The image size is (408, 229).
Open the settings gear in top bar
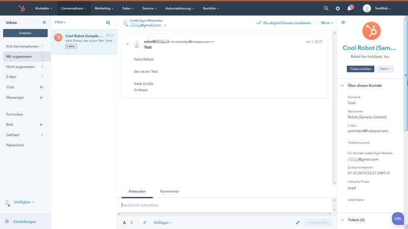[338, 8]
